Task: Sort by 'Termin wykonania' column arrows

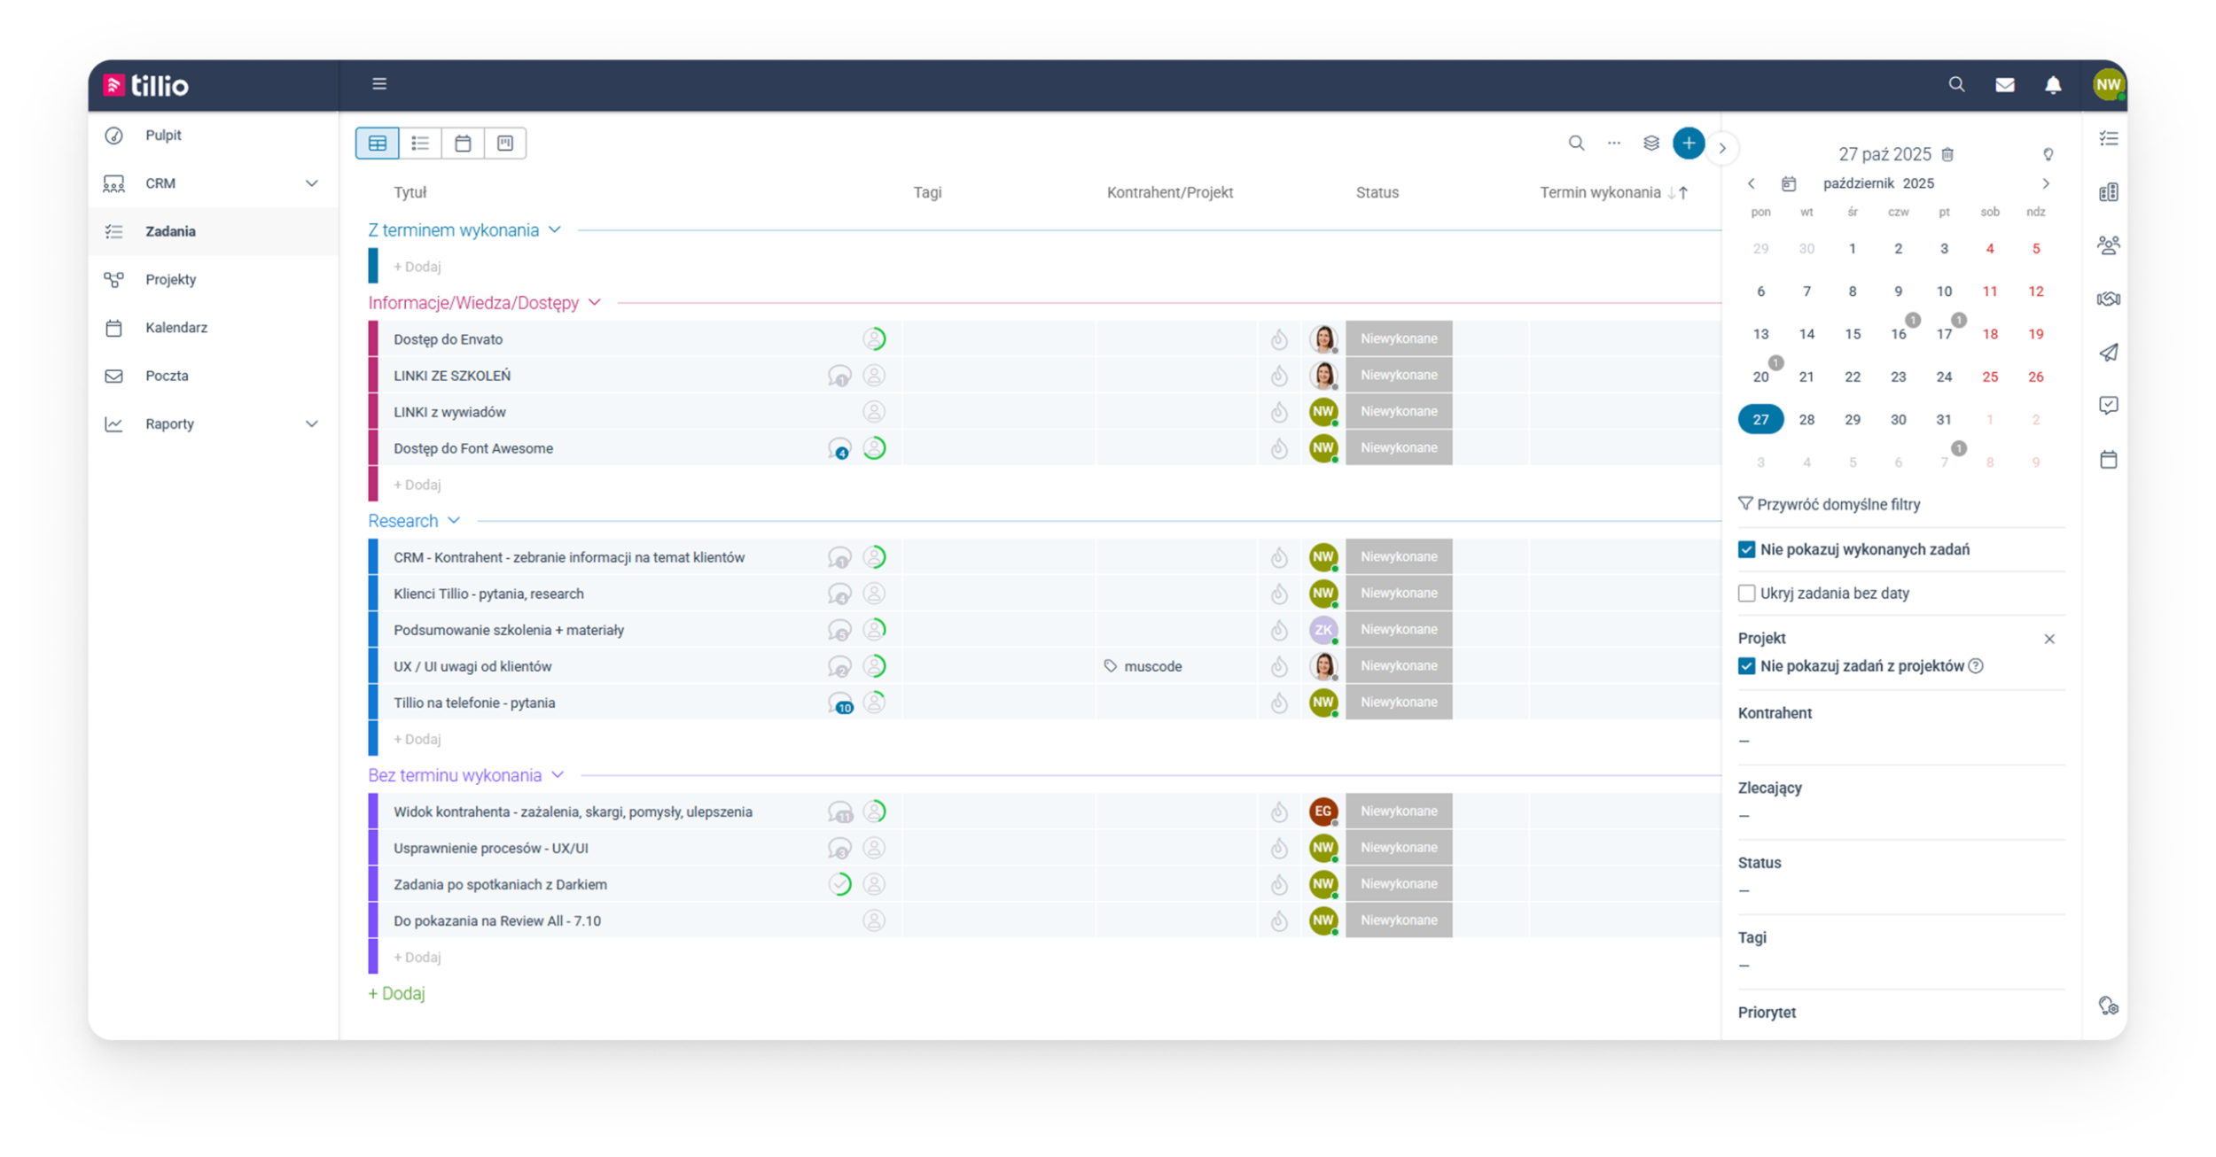Action: (1677, 192)
